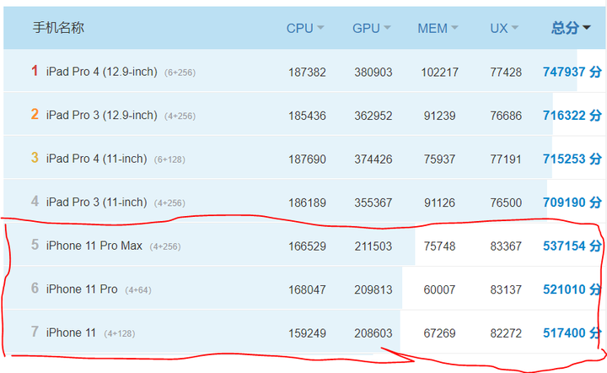Click MEM score 91239
Image resolution: width=607 pixels, height=373 pixels.
pos(439,116)
